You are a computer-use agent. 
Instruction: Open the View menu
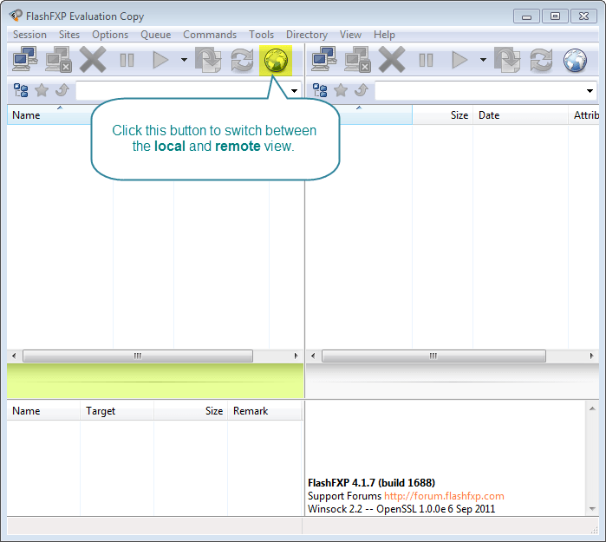(350, 35)
